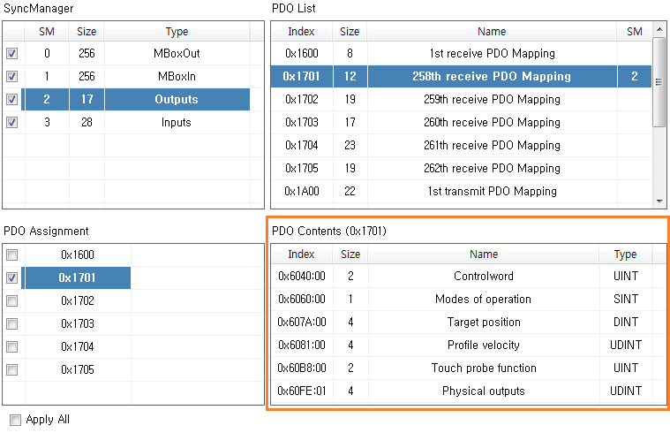Enable the Apply All checkbox
Image resolution: width=670 pixels, height=433 pixels.
tap(15, 420)
